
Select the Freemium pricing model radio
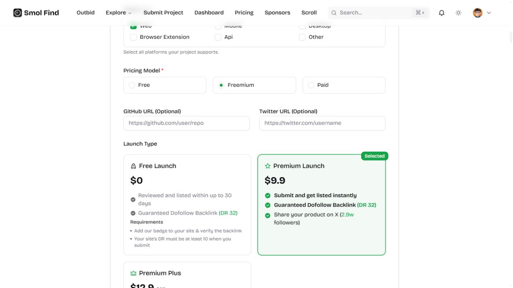coord(221,85)
